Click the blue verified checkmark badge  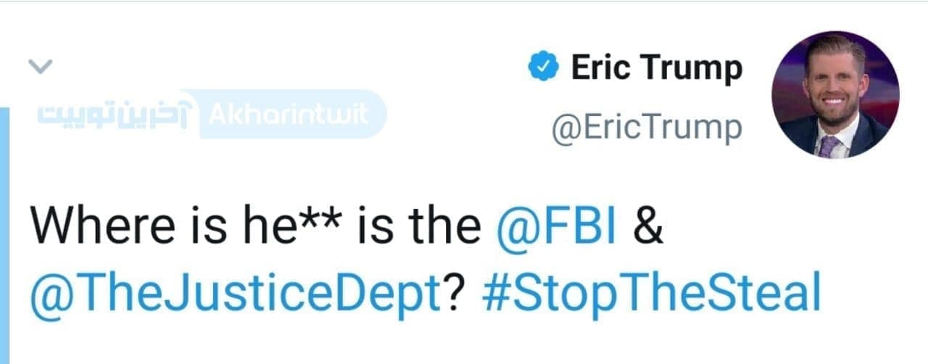543,68
